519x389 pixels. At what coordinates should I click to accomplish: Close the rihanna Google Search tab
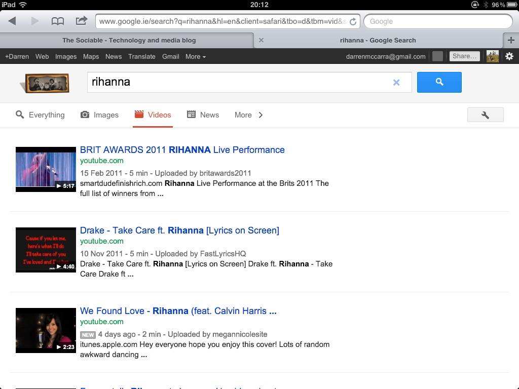coord(261,41)
